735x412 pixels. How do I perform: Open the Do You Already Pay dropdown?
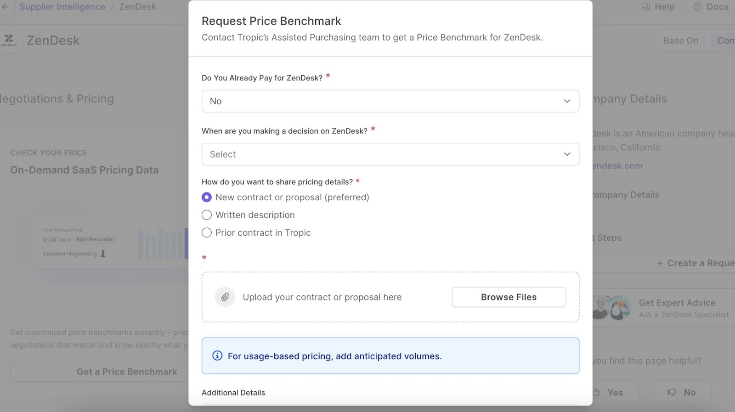390,101
